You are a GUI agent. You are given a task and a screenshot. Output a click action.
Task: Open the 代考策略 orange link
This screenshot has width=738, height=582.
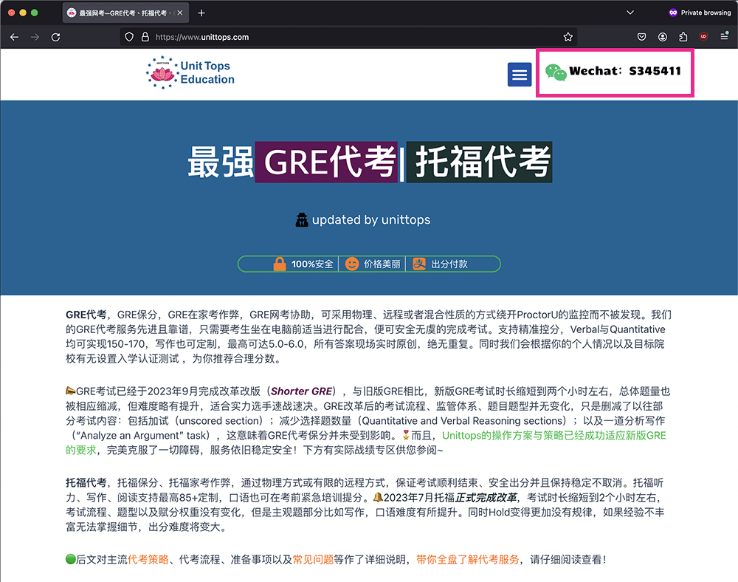point(148,559)
